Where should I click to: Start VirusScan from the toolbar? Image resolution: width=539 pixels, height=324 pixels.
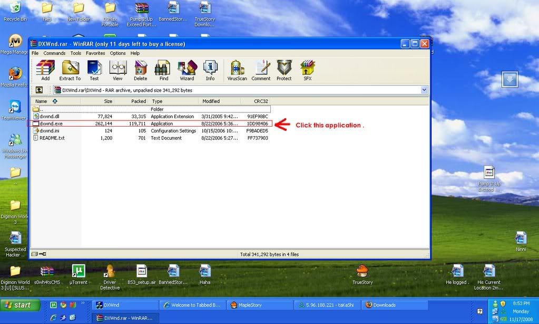pyautogui.click(x=237, y=71)
